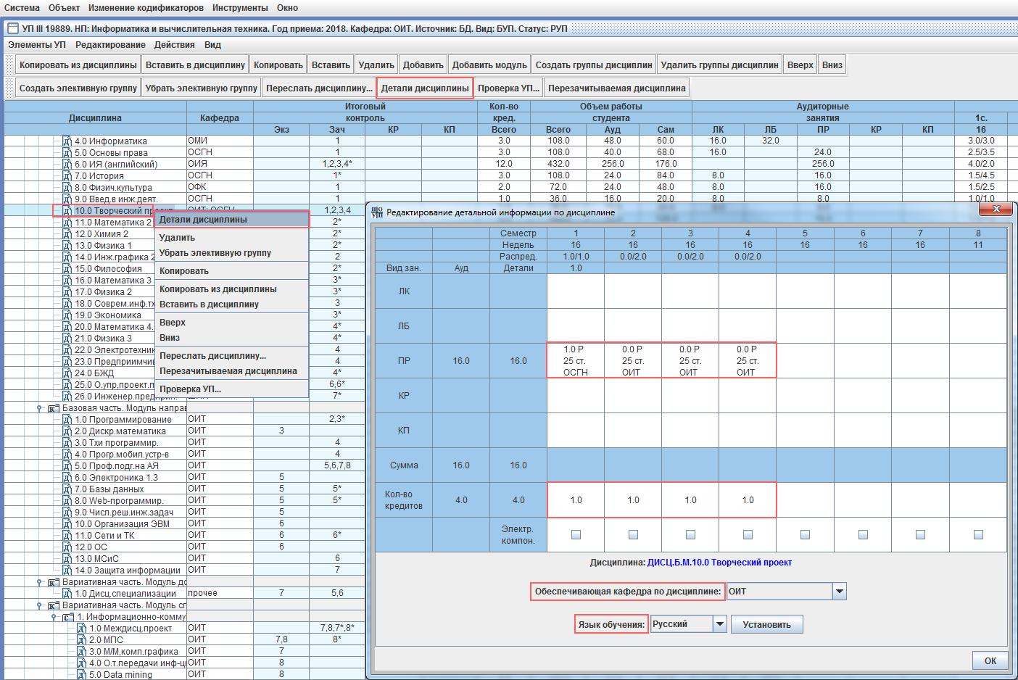
Task: Toggle Электр. компон. checkbox for semester 3
Action: tap(690, 535)
